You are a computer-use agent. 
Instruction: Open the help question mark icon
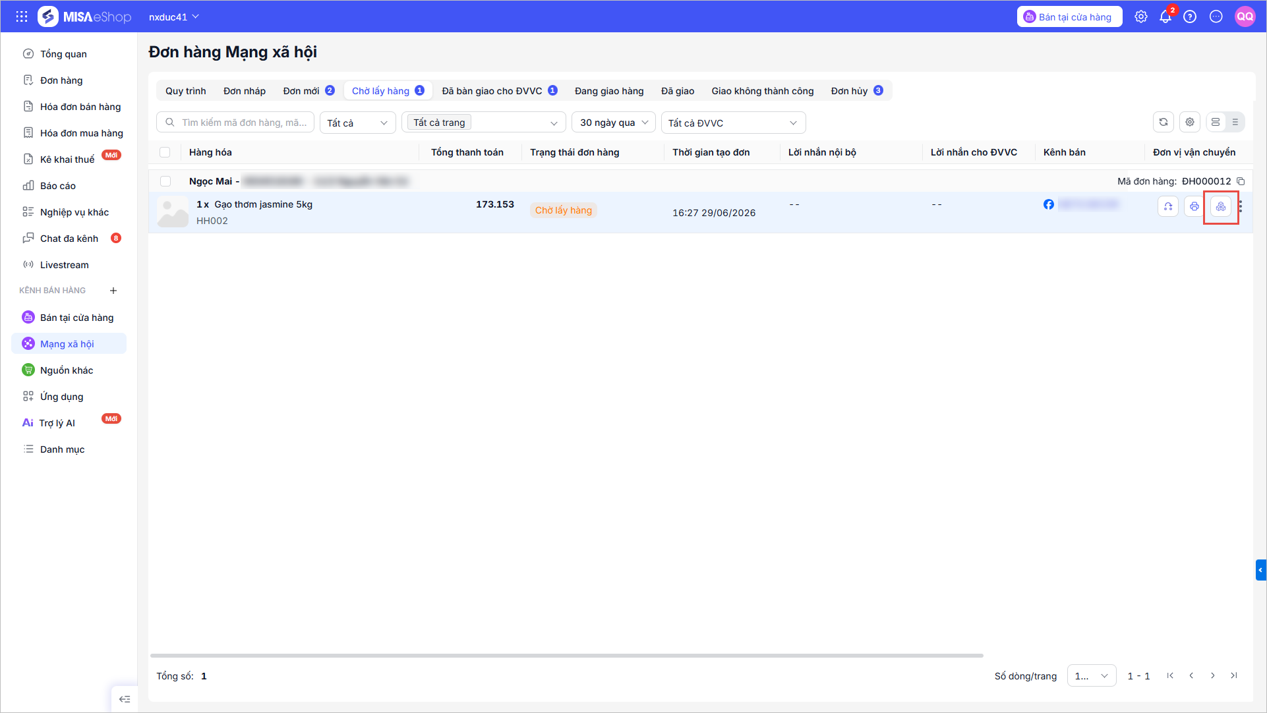pos(1190,17)
